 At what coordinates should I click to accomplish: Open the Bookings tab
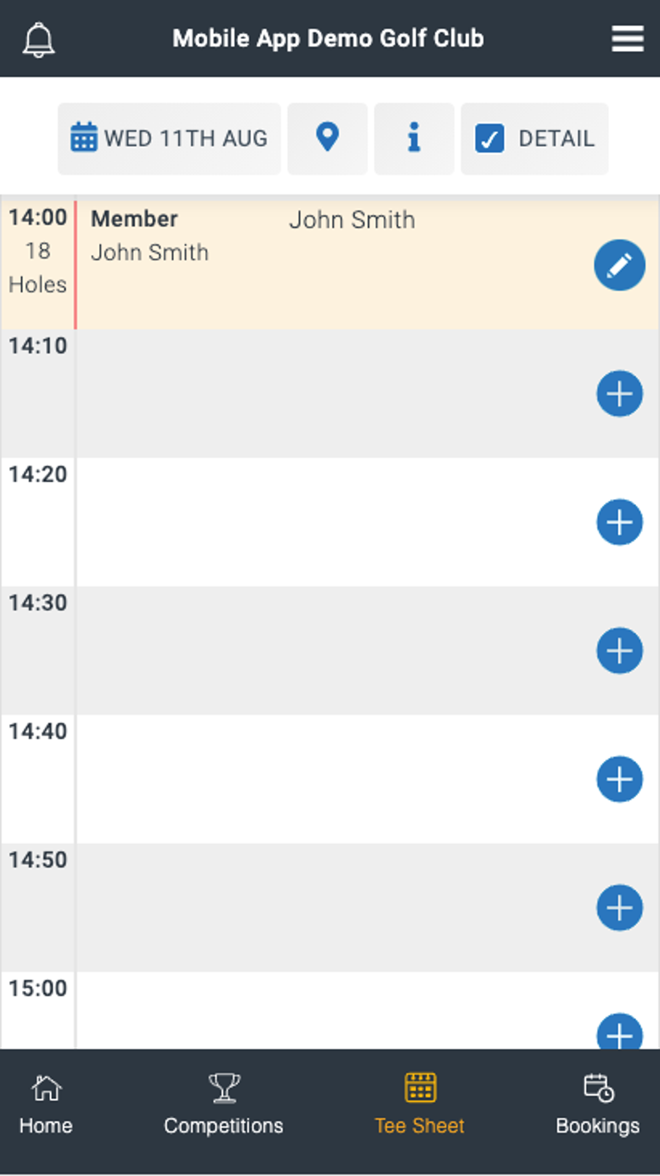(597, 1104)
